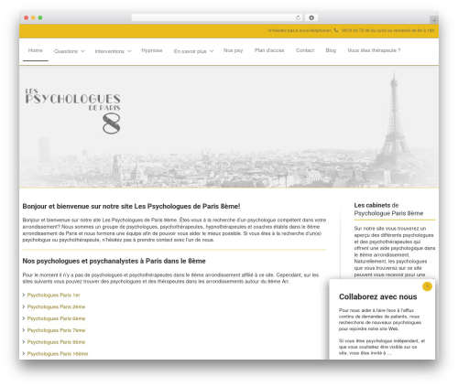Click the macOS yellow minimize button
Viewport: 458px width, 387px height.
coord(33,17)
